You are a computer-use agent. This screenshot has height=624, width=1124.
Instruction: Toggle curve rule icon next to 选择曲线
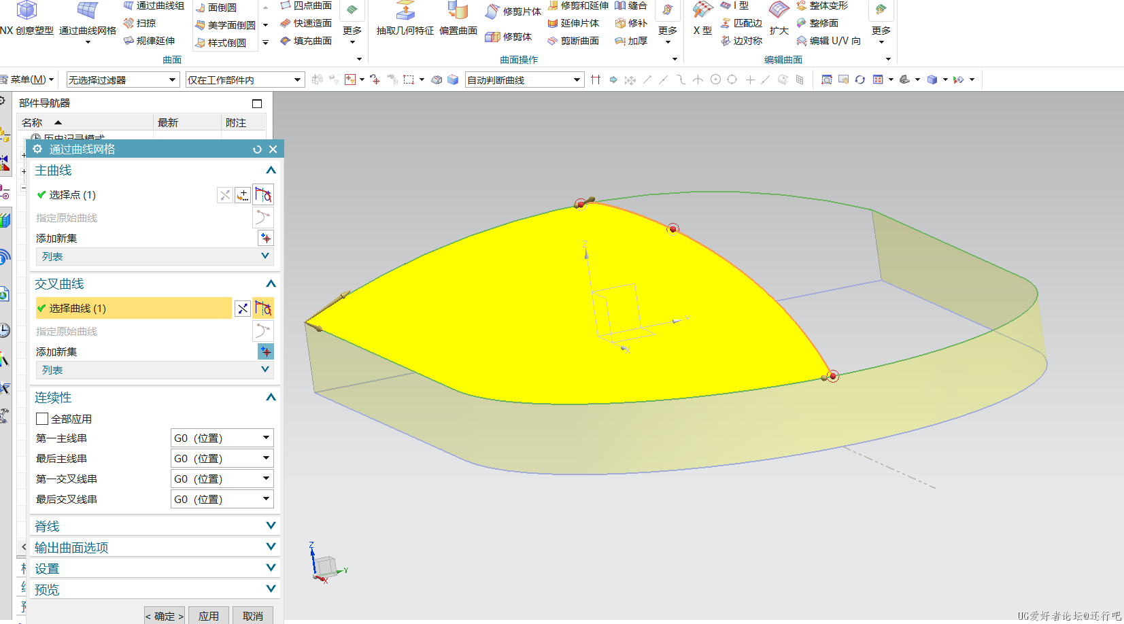pos(263,309)
